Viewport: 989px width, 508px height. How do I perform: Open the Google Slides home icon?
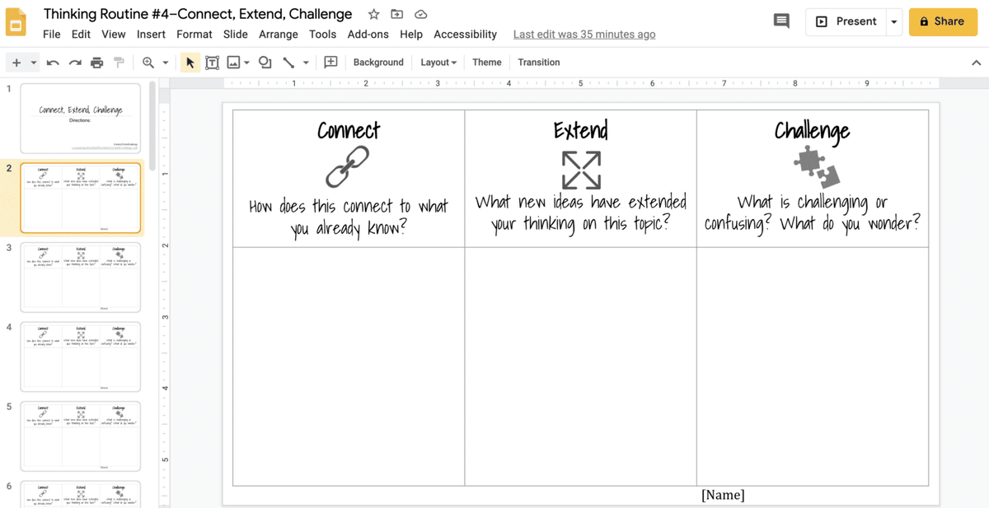click(x=16, y=22)
